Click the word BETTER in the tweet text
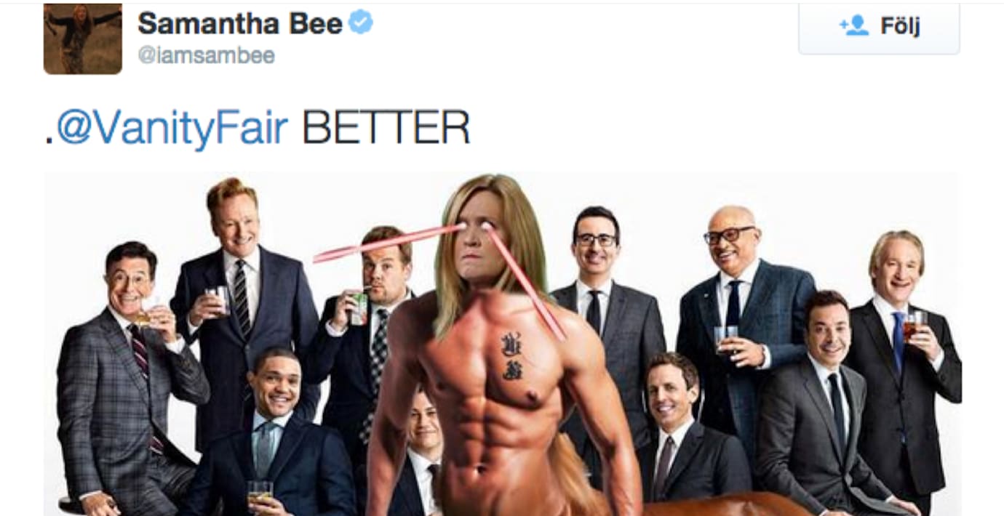1004x516 pixels. click(x=386, y=128)
